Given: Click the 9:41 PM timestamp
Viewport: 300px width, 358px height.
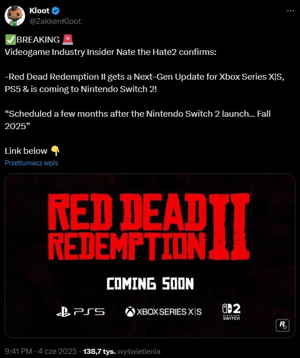Looking at the screenshot, I should click(x=18, y=351).
